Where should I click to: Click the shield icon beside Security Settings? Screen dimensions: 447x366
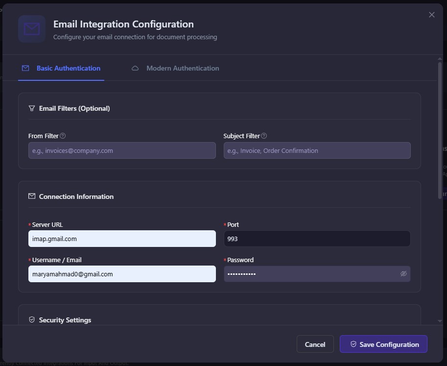pyautogui.click(x=32, y=320)
